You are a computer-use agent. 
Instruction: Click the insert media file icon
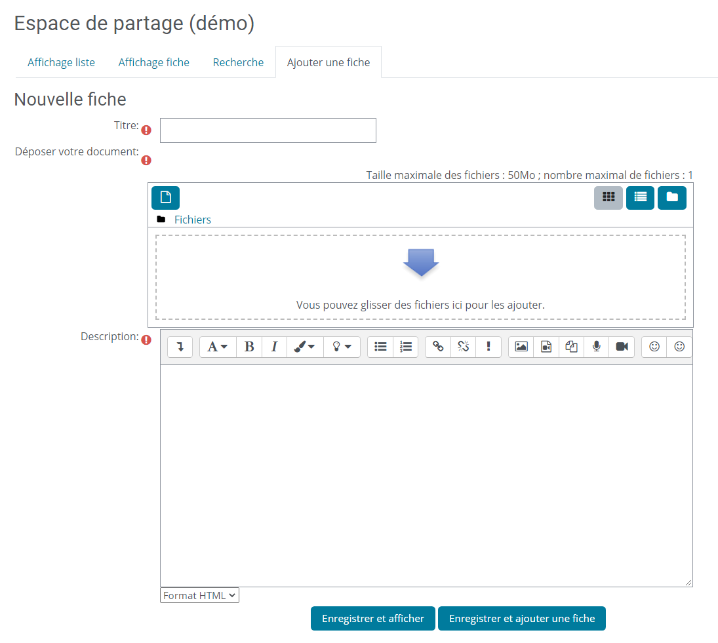tap(546, 347)
